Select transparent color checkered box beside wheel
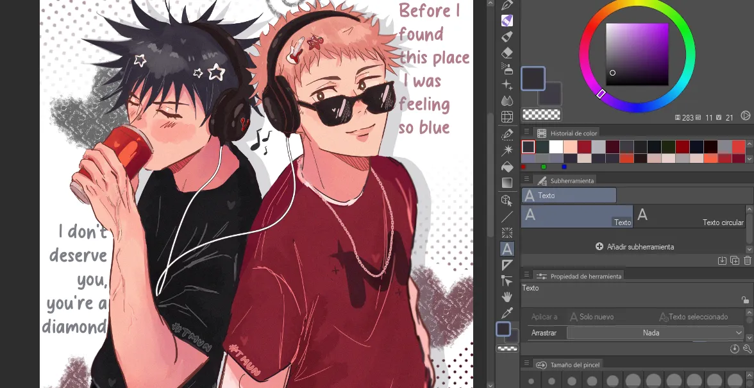The width and height of the screenshot is (754, 388). [541, 114]
